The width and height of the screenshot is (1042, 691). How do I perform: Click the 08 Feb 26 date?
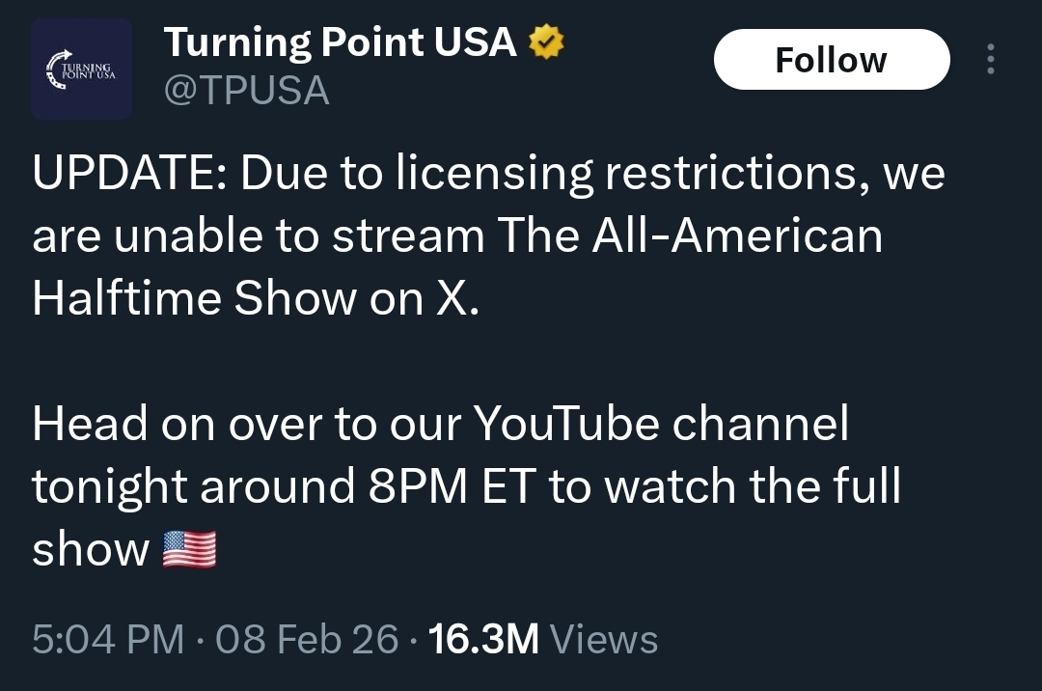[x=307, y=639]
